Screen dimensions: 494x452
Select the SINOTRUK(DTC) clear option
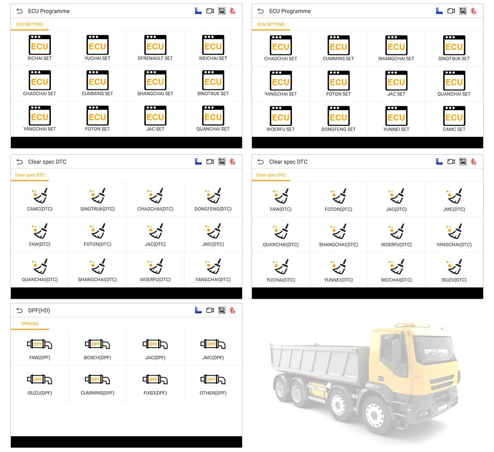coord(97,200)
